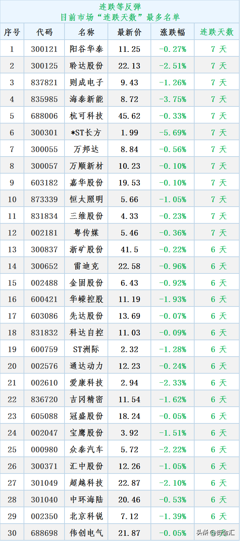This screenshot has width=240, height=541.
Task: Select stock name 粤传媒
Action: pyautogui.click(x=86, y=233)
